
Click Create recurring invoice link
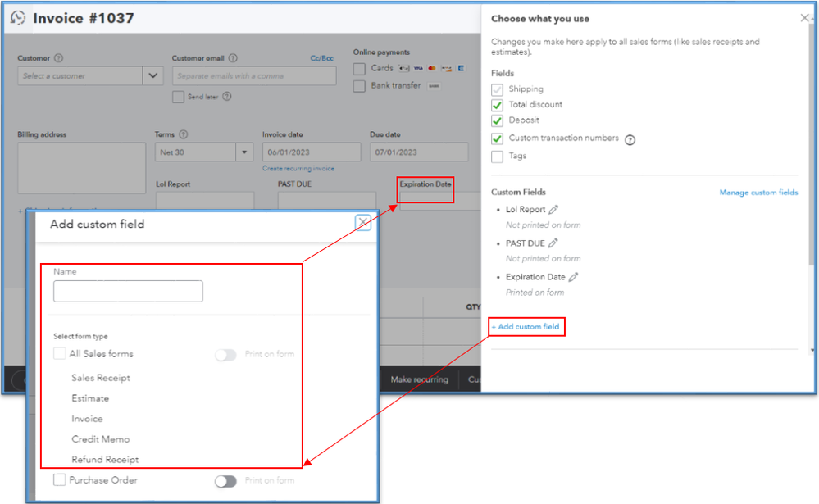pyautogui.click(x=298, y=168)
